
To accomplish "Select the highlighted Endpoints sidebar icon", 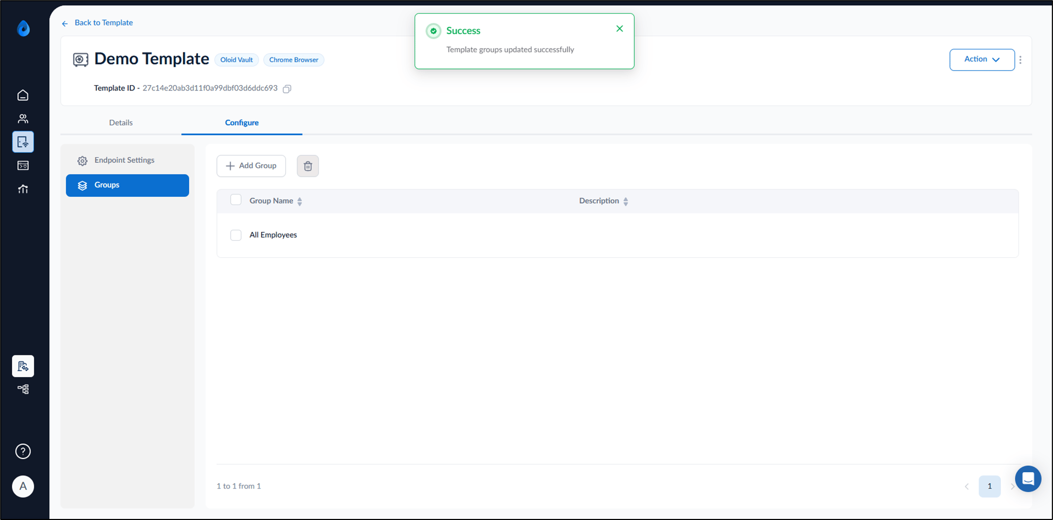I will click(23, 142).
